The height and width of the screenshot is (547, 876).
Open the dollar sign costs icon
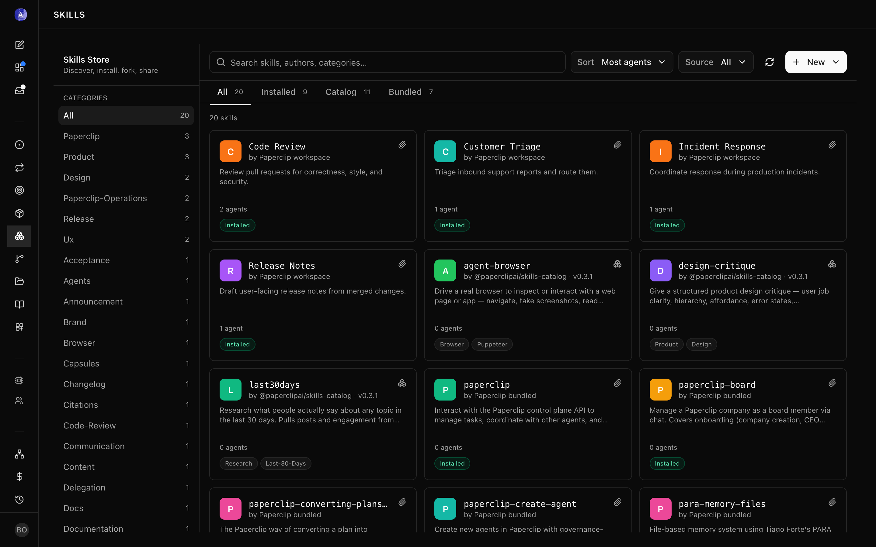coord(19,477)
